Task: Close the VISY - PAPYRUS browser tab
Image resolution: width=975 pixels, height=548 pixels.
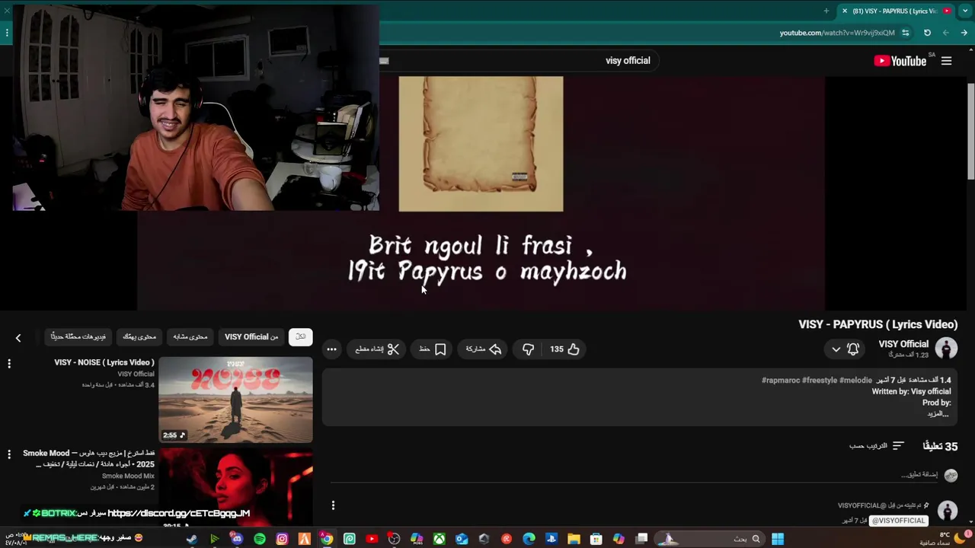Action: pos(844,11)
